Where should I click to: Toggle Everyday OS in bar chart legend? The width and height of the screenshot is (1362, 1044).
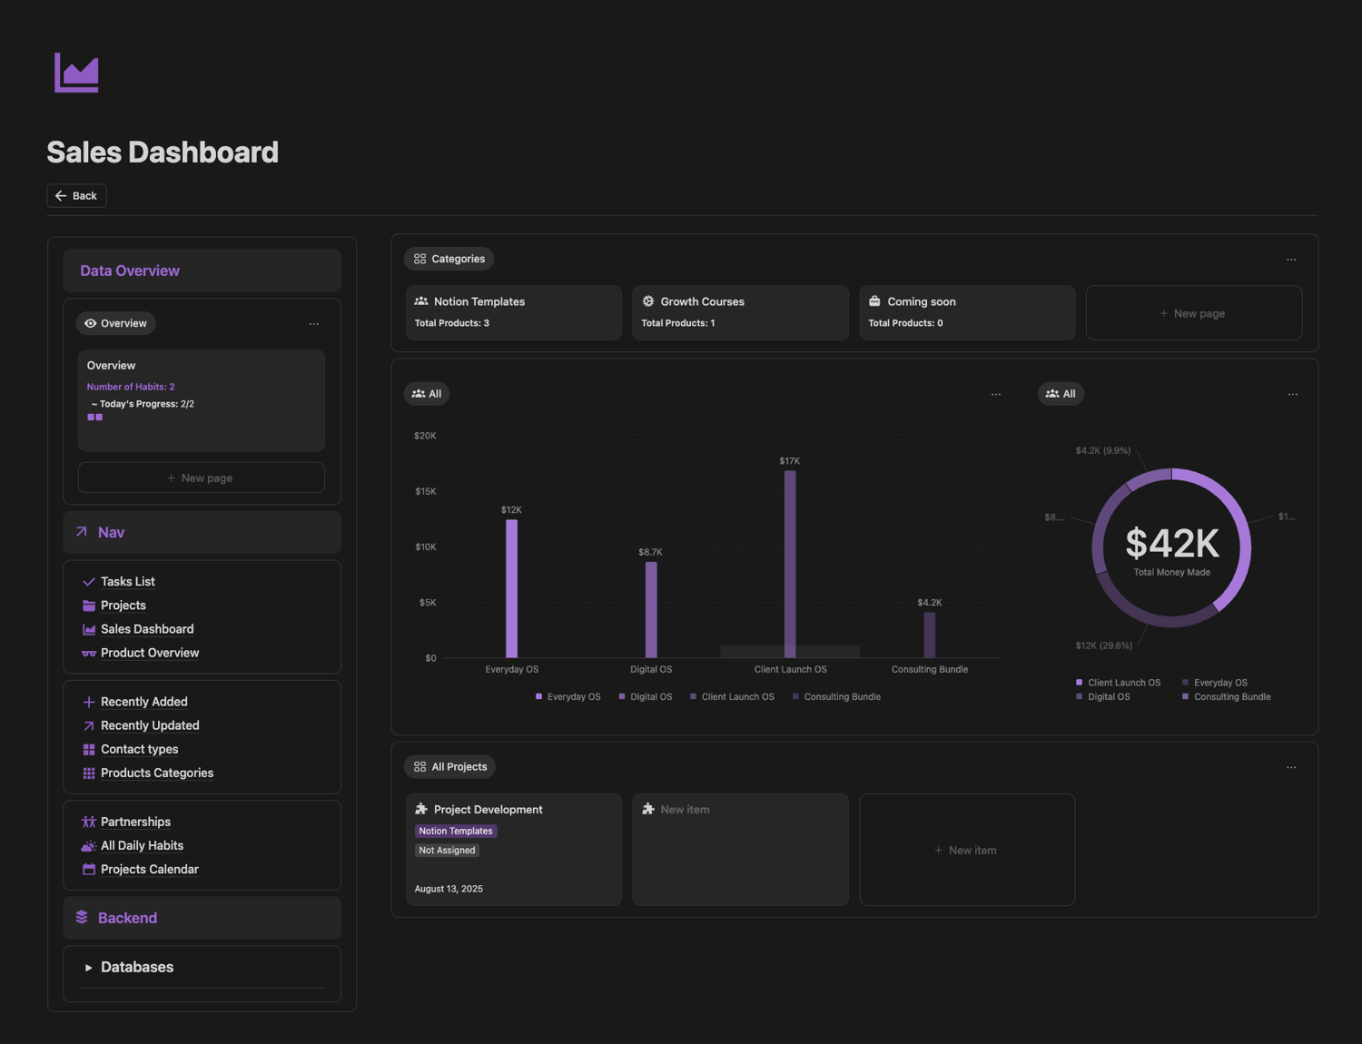(x=568, y=697)
